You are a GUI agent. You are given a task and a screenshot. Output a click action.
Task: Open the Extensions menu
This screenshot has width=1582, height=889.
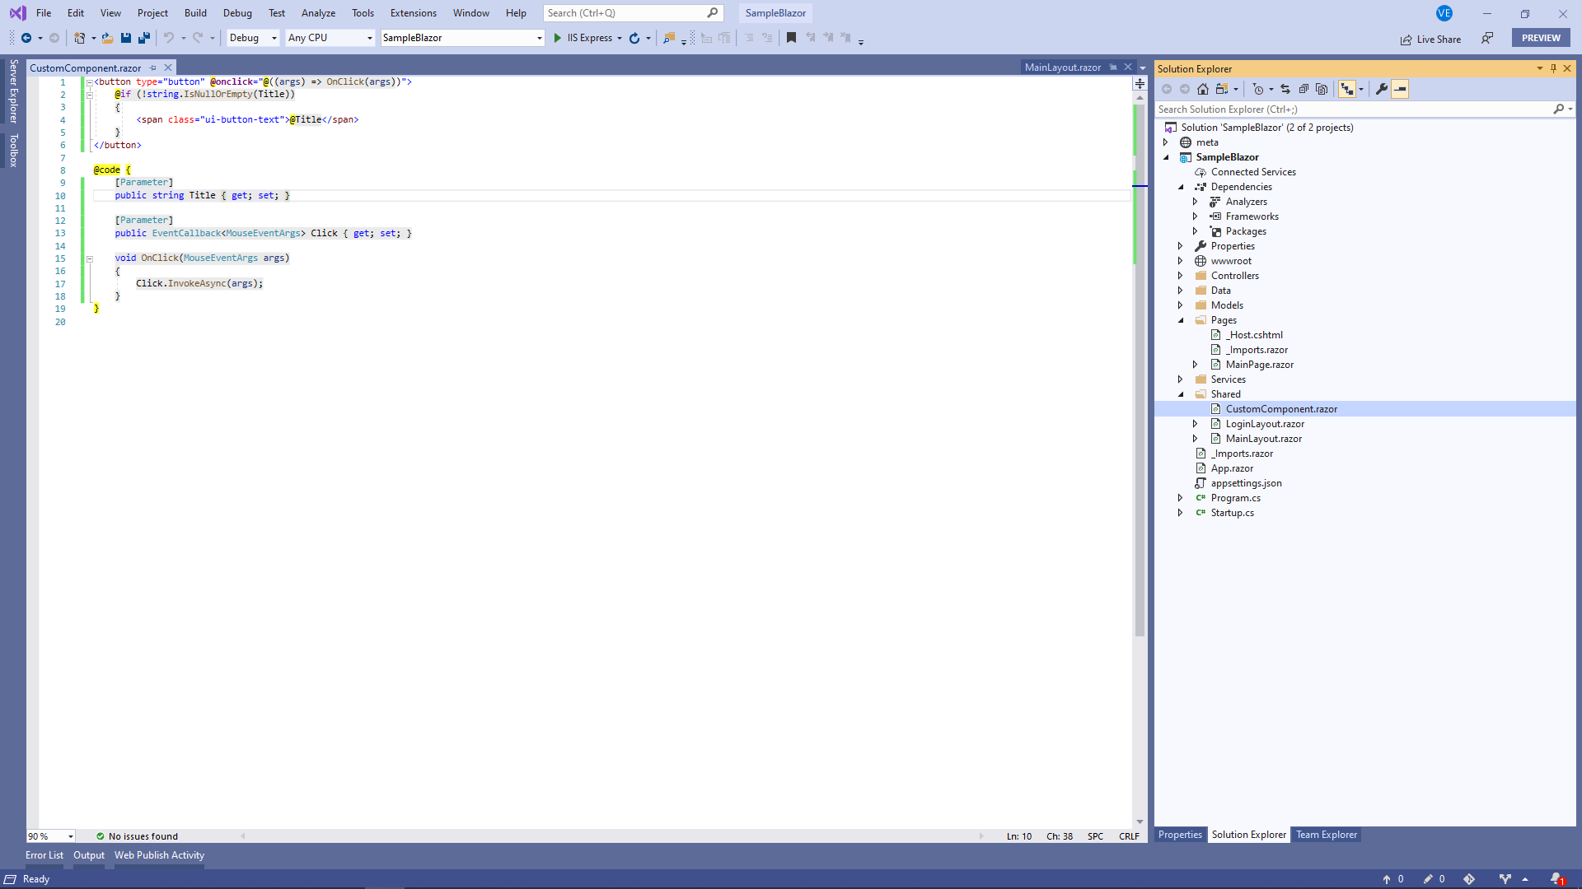(x=413, y=13)
